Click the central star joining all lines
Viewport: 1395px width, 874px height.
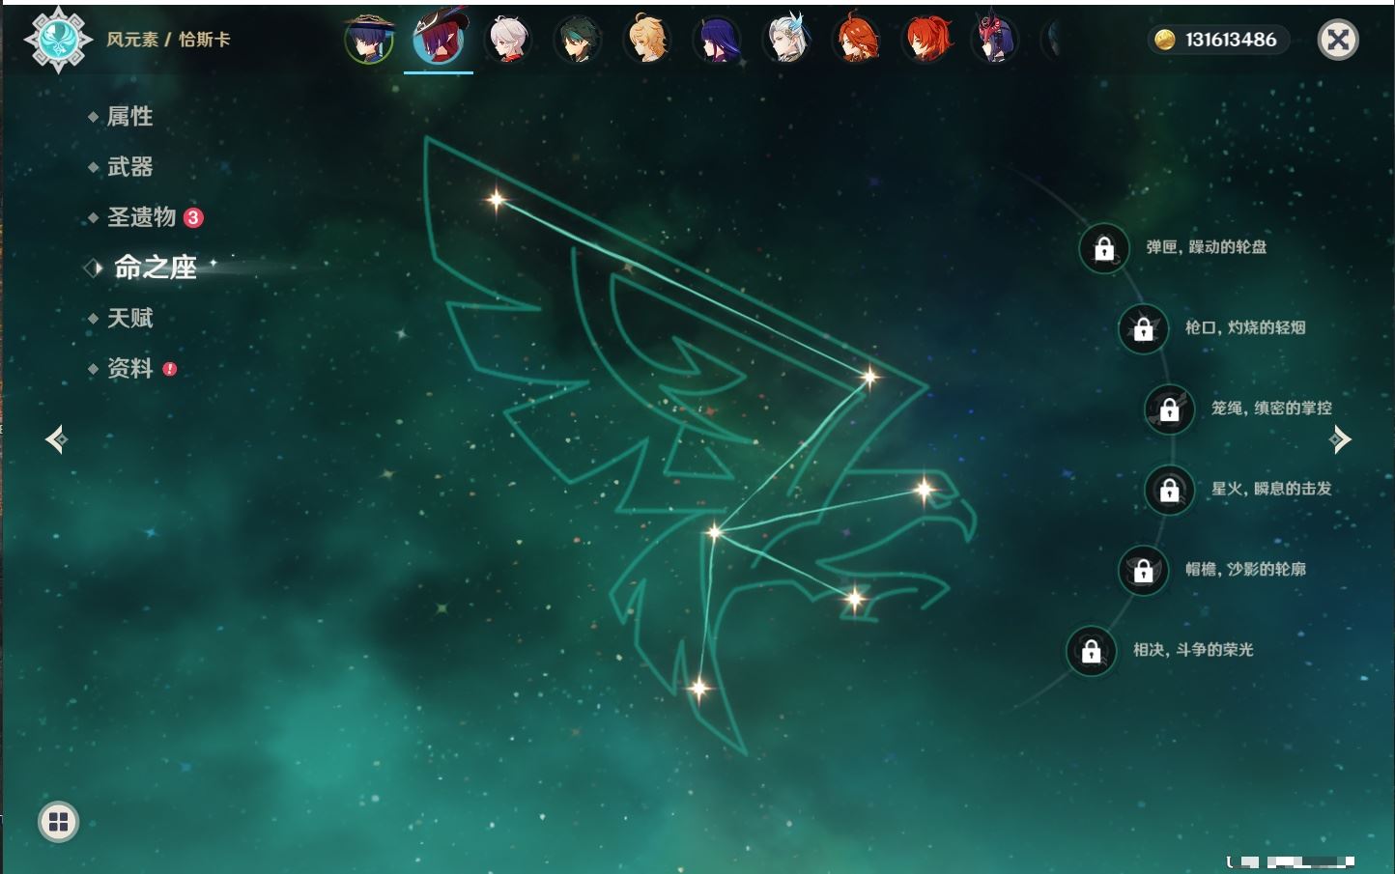point(715,532)
